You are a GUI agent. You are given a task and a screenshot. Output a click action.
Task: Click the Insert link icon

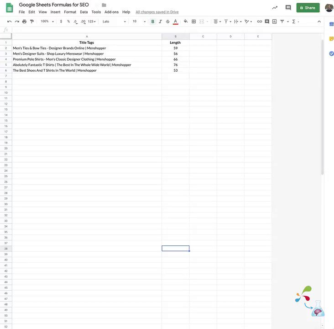pos(260,21)
